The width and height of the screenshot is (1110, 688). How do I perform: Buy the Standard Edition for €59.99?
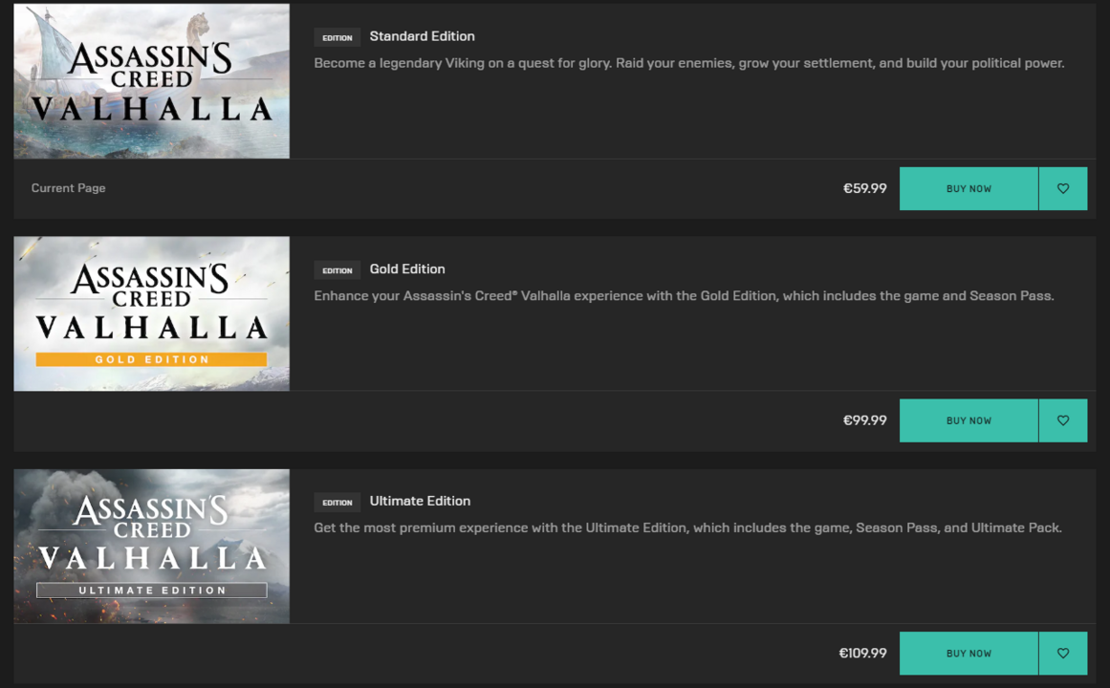(969, 188)
